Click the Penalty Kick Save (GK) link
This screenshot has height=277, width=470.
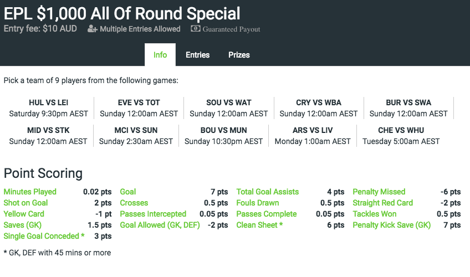pos(392,225)
